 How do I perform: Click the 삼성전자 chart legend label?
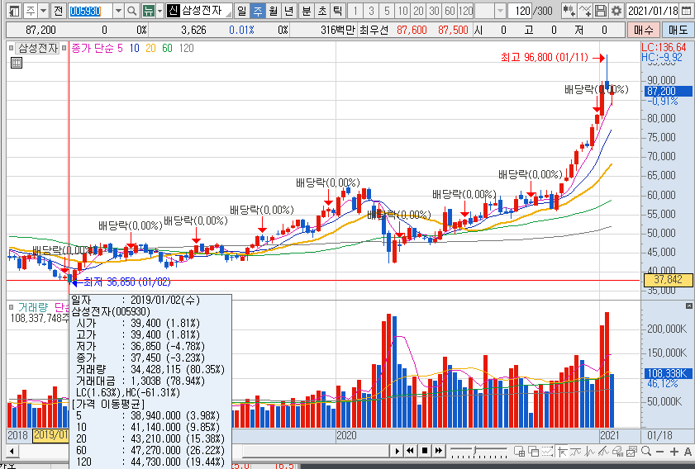click(x=38, y=48)
